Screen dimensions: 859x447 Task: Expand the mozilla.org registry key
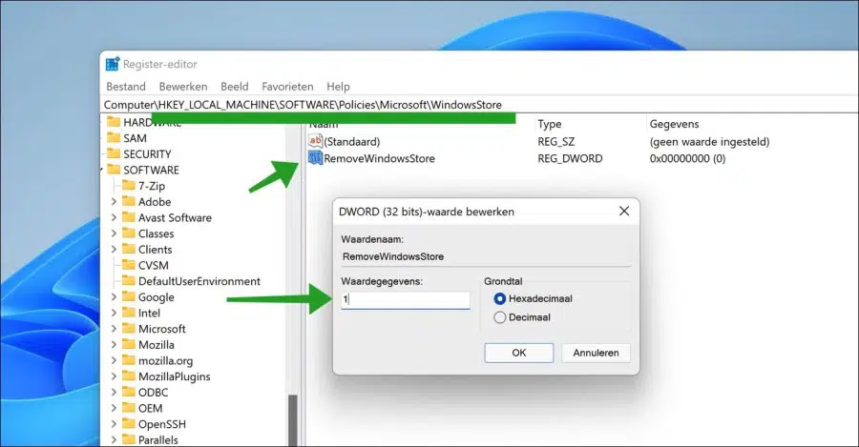tap(114, 360)
